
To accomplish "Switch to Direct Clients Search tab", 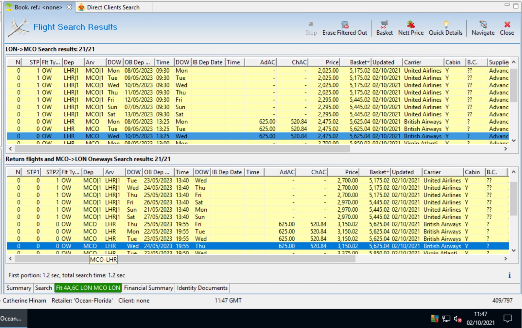I will tap(113, 7).
